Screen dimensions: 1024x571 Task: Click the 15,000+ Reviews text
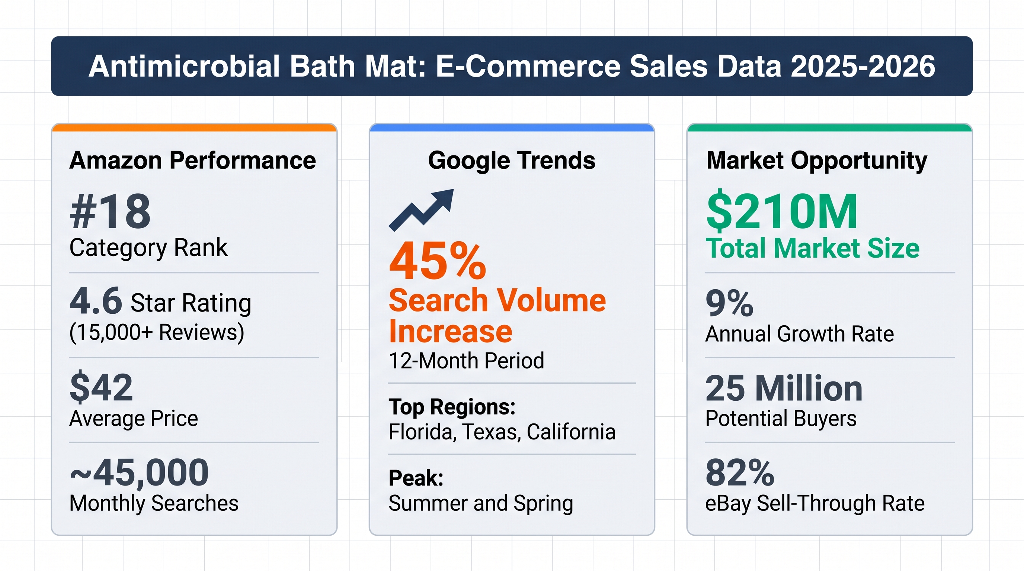click(x=157, y=332)
